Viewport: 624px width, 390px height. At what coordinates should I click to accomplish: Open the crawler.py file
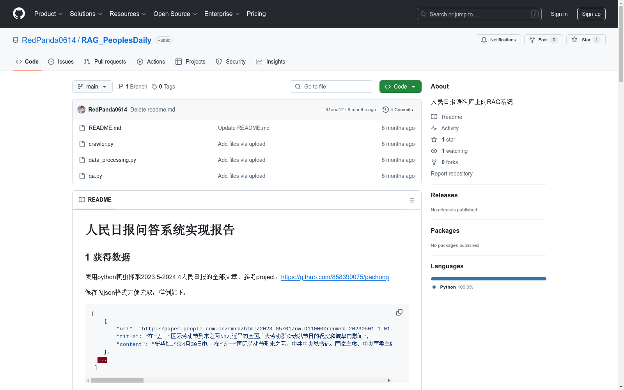pyautogui.click(x=101, y=144)
